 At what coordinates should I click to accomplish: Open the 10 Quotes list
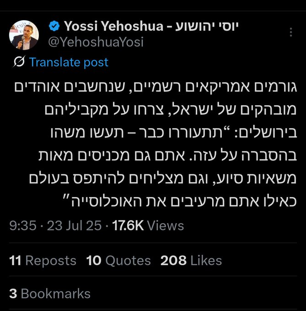click(118, 261)
